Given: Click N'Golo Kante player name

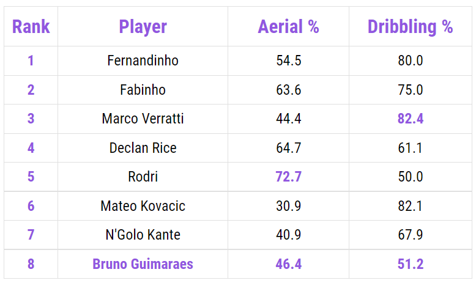Looking at the screenshot, I should point(143,235).
